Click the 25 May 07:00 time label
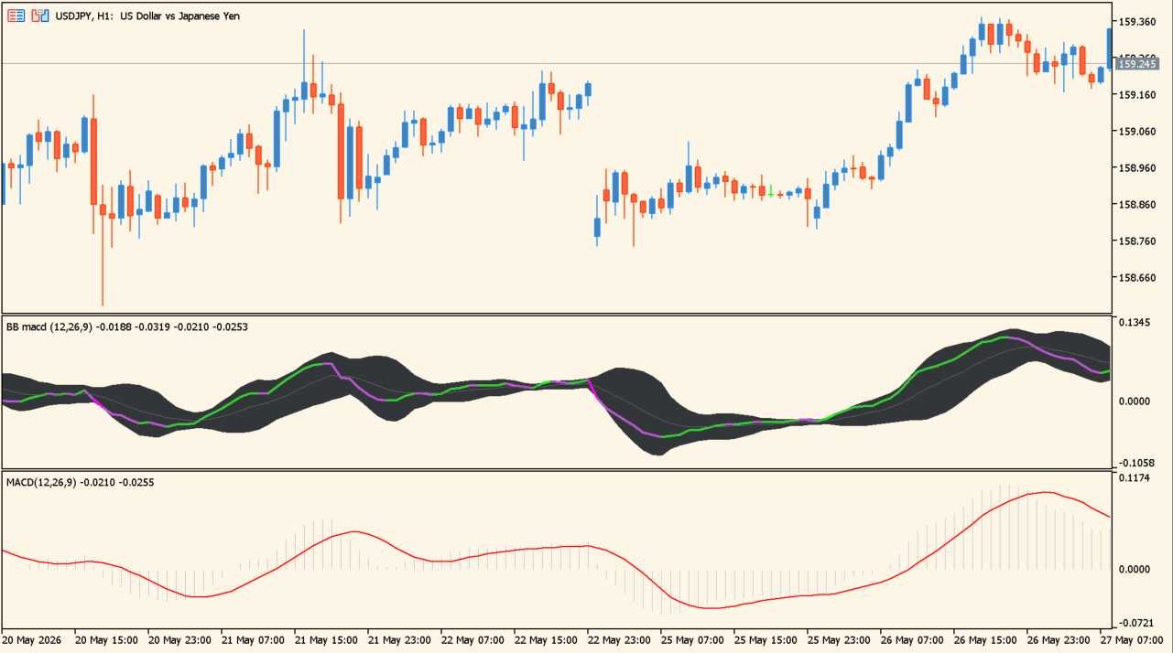Image resolution: width=1173 pixels, height=653 pixels. (692, 639)
